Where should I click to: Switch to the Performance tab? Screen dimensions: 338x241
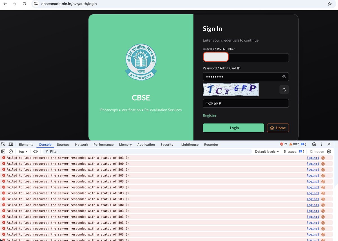point(103,144)
